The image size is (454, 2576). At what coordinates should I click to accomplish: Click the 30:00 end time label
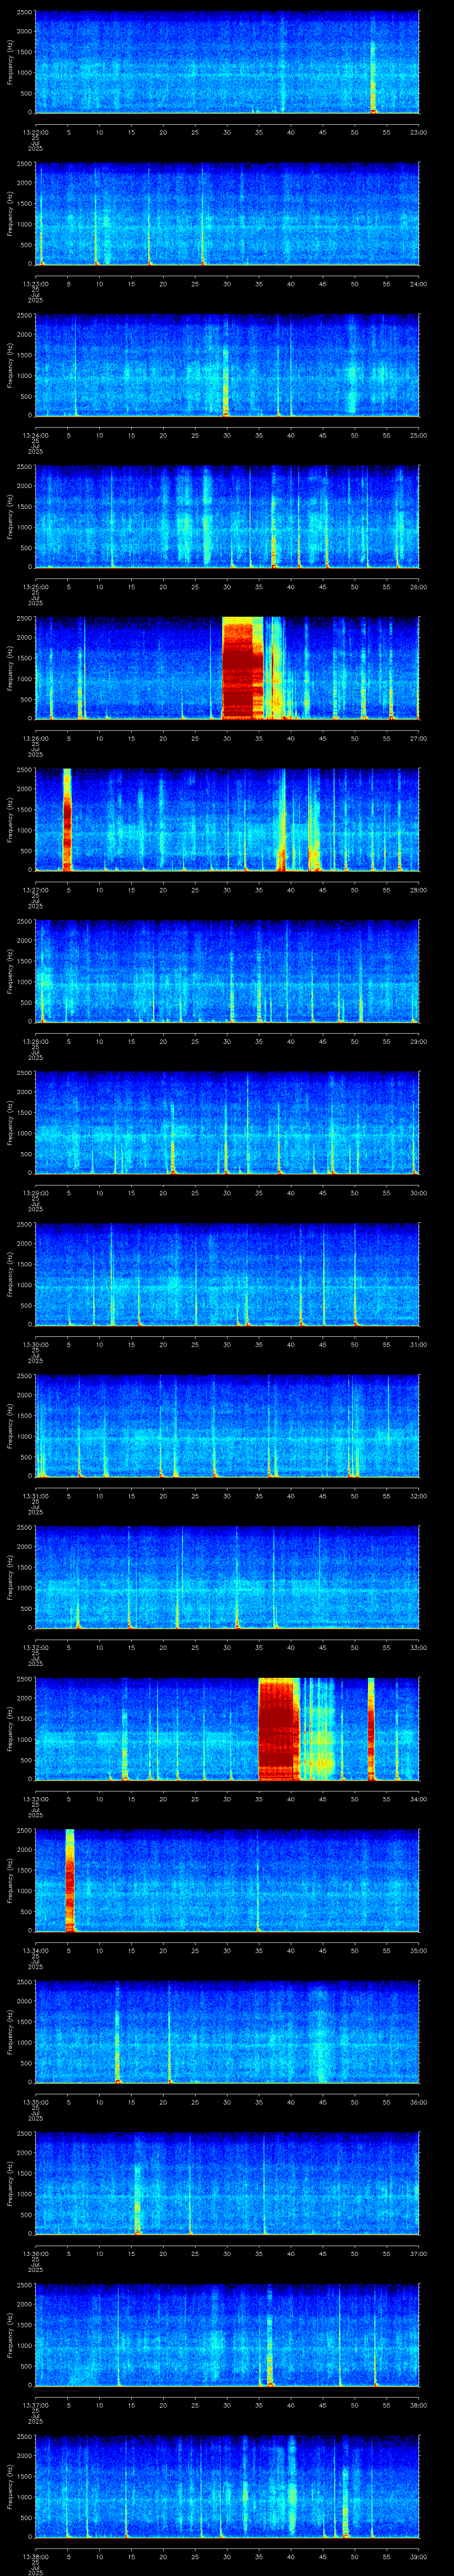pos(419,1193)
